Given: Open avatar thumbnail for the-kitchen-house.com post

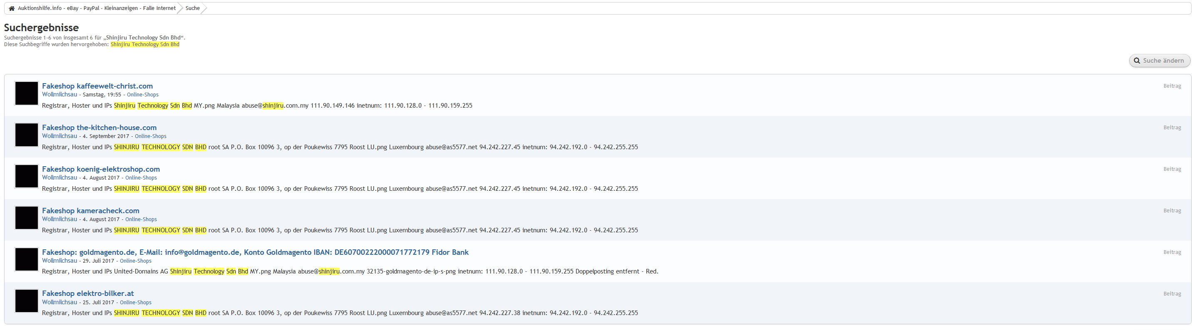Looking at the screenshot, I should (26, 135).
